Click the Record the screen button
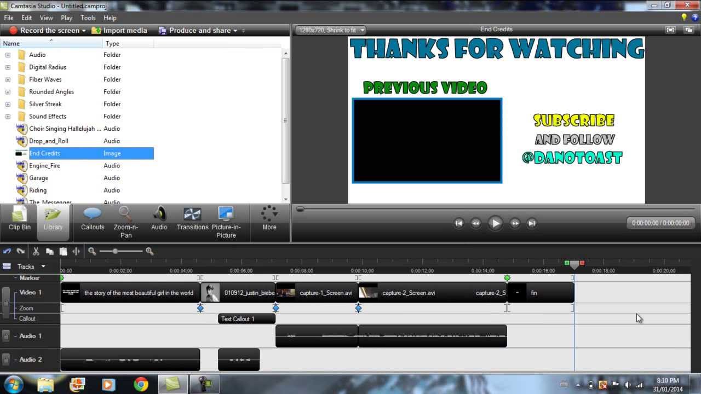This screenshot has height=394, width=701. pyautogui.click(x=44, y=31)
